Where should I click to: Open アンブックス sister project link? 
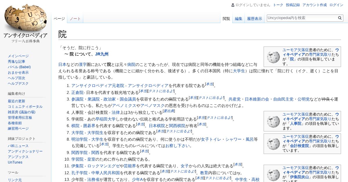point(18,157)
